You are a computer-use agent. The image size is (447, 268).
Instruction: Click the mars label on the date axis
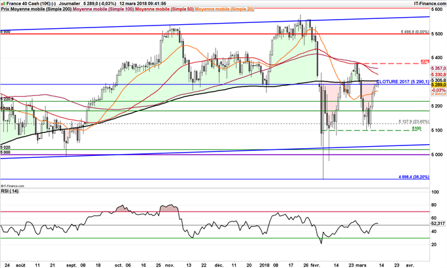pyautogui.click(x=362, y=265)
